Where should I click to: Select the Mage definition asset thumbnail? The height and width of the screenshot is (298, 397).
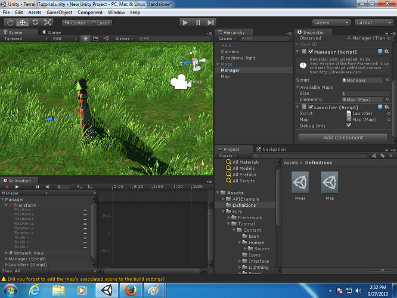pos(300,182)
